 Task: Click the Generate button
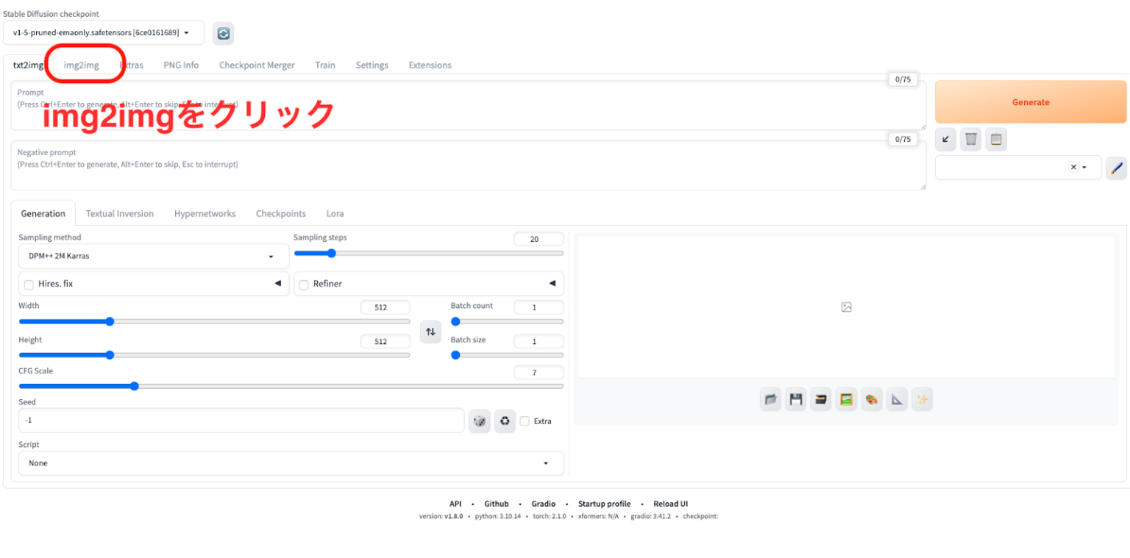(x=1030, y=101)
